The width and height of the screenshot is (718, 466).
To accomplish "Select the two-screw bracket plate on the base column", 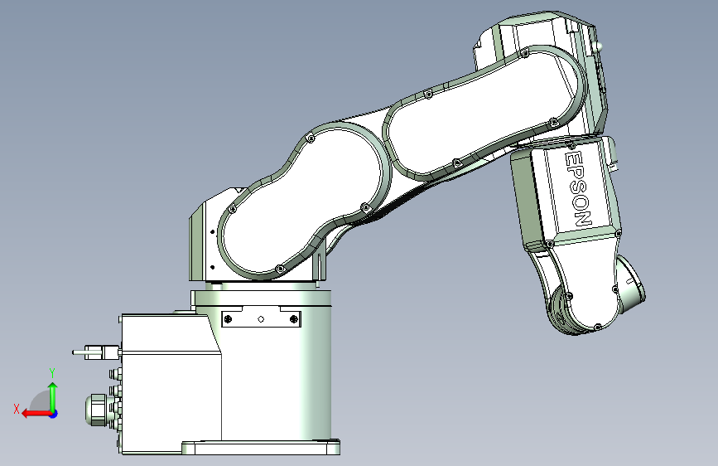I will 261,318.
